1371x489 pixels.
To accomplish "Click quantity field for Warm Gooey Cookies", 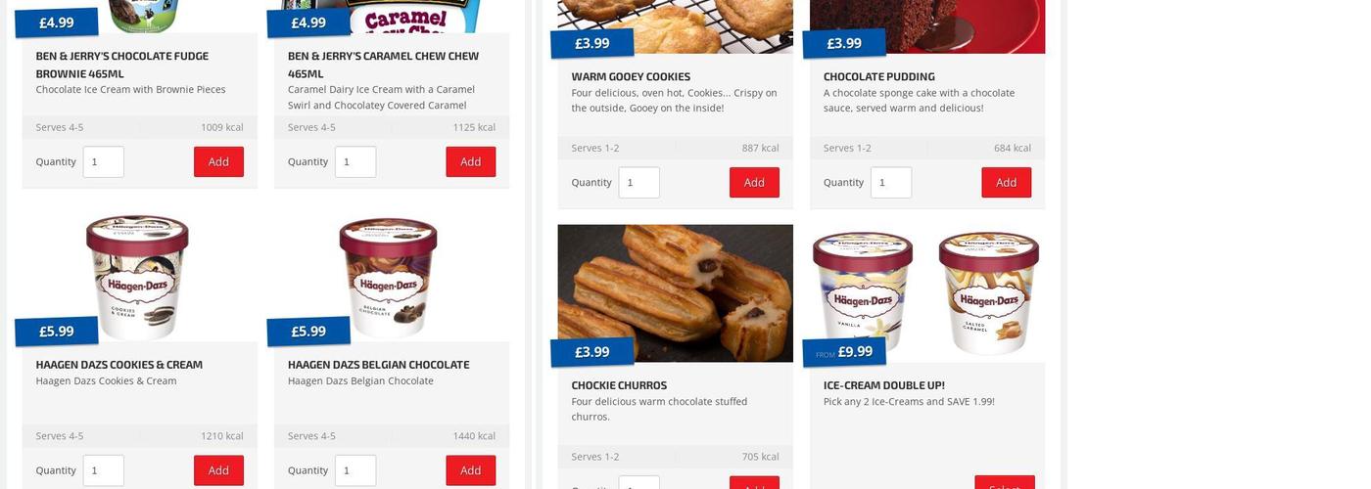I will pos(639,182).
